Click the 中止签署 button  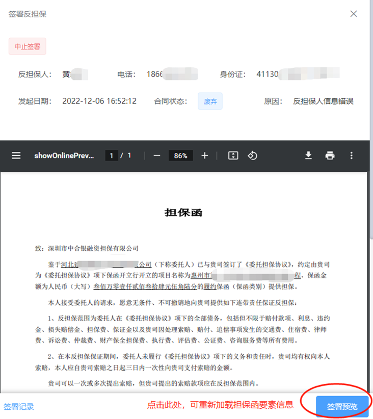tap(28, 46)
